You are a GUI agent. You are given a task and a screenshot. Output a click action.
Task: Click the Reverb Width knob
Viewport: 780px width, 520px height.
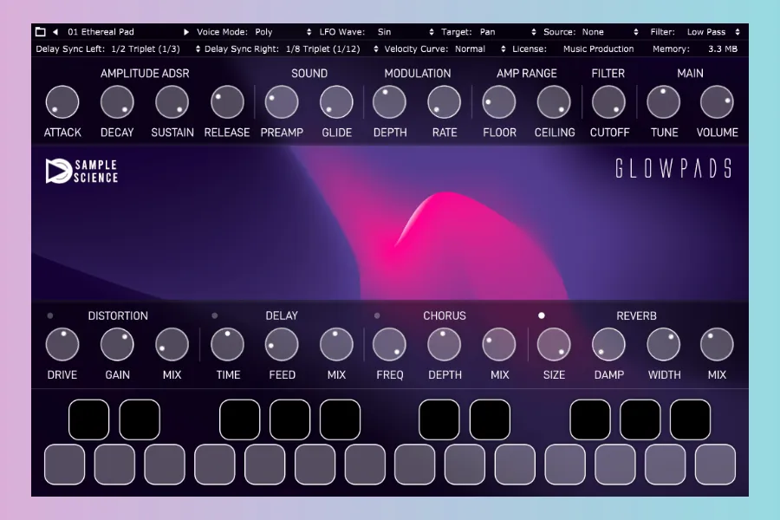[x=663, y=344]
